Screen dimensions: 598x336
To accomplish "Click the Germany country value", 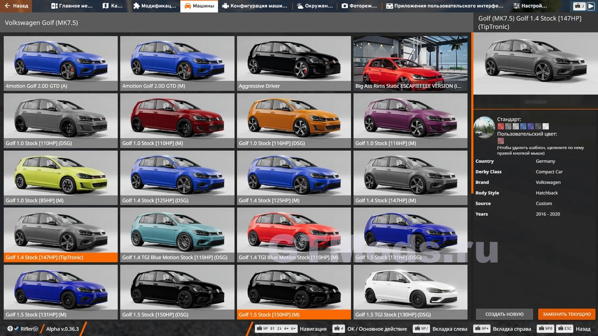I will [x=545, y=161].
